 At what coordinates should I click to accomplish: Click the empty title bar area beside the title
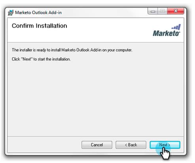(104, 13)
